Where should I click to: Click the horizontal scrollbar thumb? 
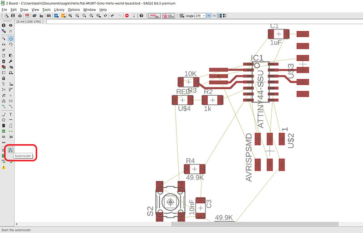pos(255,224)
